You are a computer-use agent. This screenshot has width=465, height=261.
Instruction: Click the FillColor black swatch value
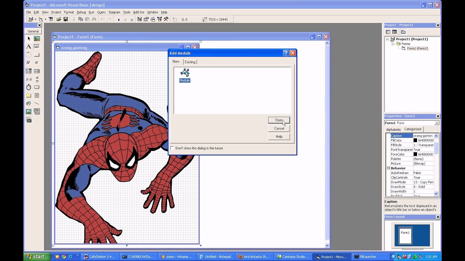click(x=415, y=140)
